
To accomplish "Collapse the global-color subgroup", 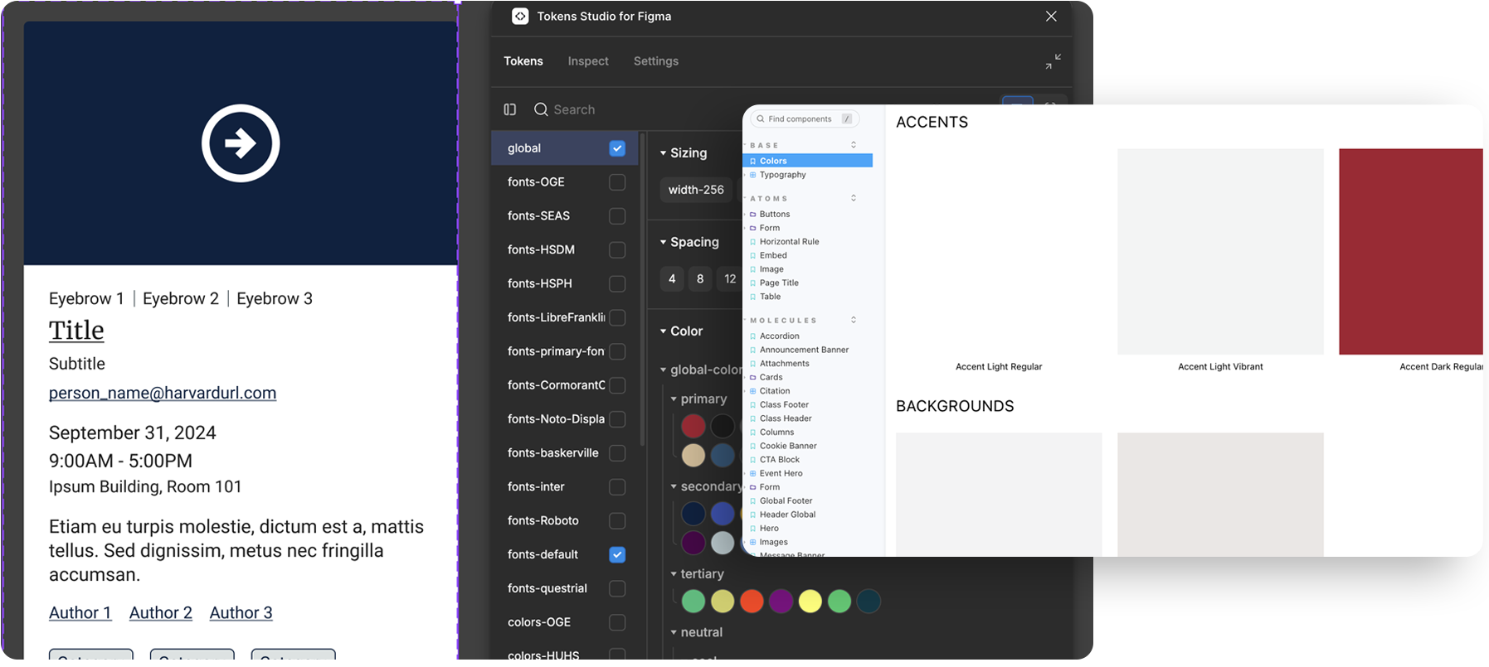I will pos(664,370).
